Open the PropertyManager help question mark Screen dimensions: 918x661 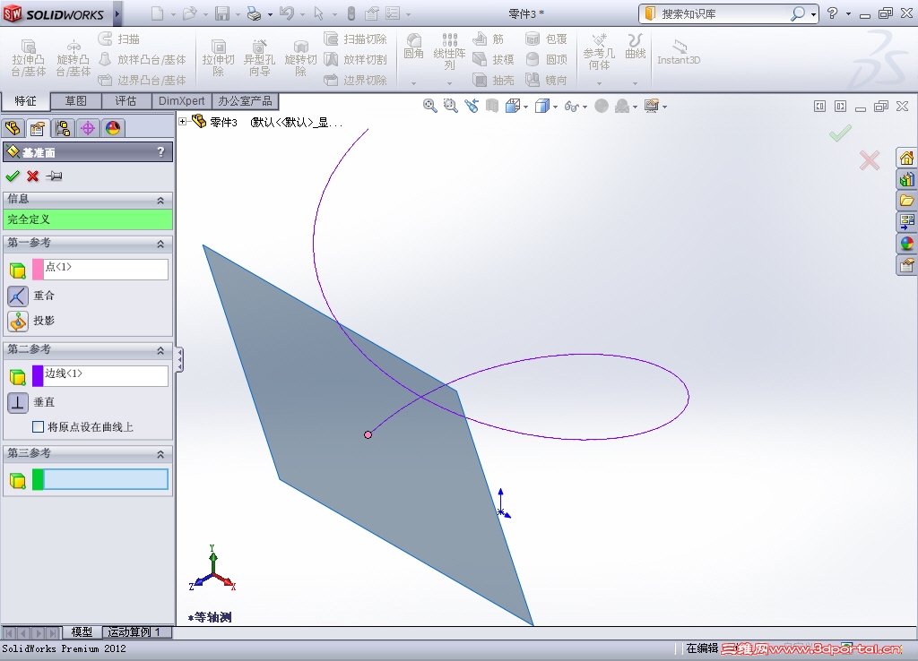[x=161, y=152]
